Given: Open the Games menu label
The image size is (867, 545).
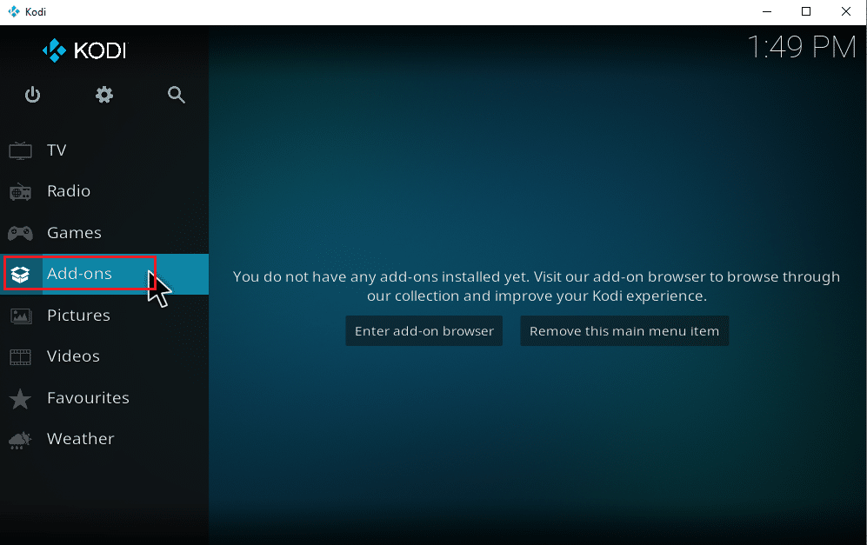Looking at the screenshot, I should [x=74, y=233].
